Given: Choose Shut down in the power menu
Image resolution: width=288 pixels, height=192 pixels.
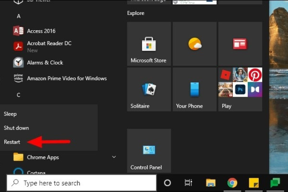Looking at the screenshot, I should pos(16,128).
